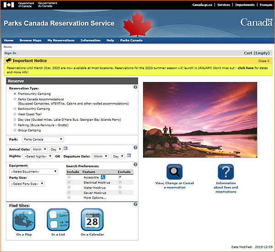Open help icon for Arrival Date section

135,148
